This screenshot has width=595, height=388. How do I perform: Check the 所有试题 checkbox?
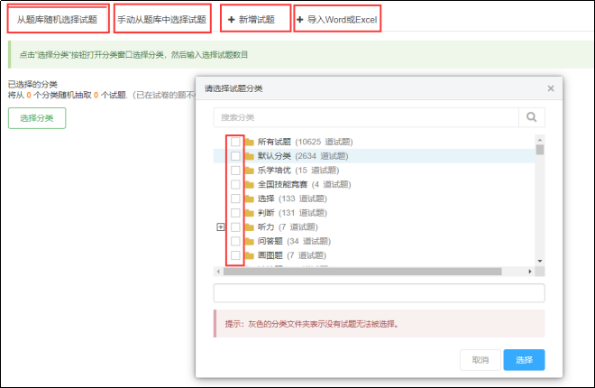coord(235,142)
